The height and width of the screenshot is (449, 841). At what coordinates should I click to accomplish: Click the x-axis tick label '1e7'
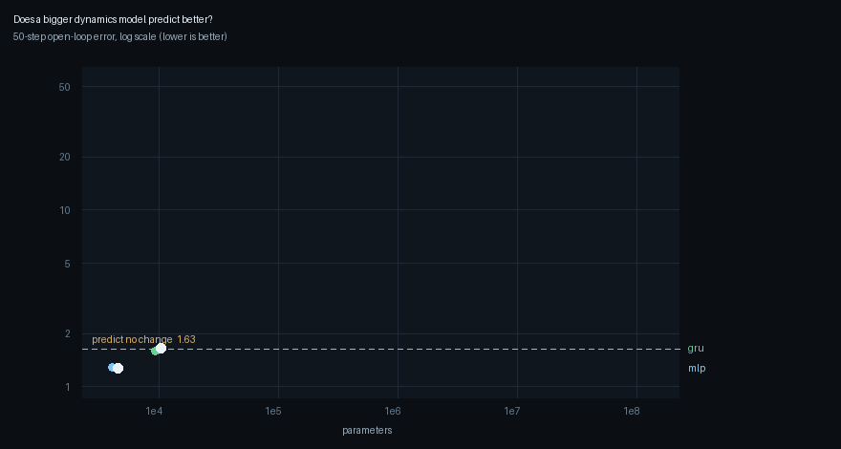pyautogui.click(x=512, y=412)
